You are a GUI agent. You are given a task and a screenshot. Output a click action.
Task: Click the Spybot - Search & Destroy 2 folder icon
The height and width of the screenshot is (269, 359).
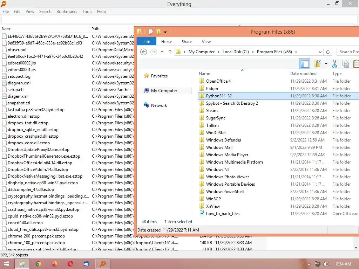(x=202, y=103)
